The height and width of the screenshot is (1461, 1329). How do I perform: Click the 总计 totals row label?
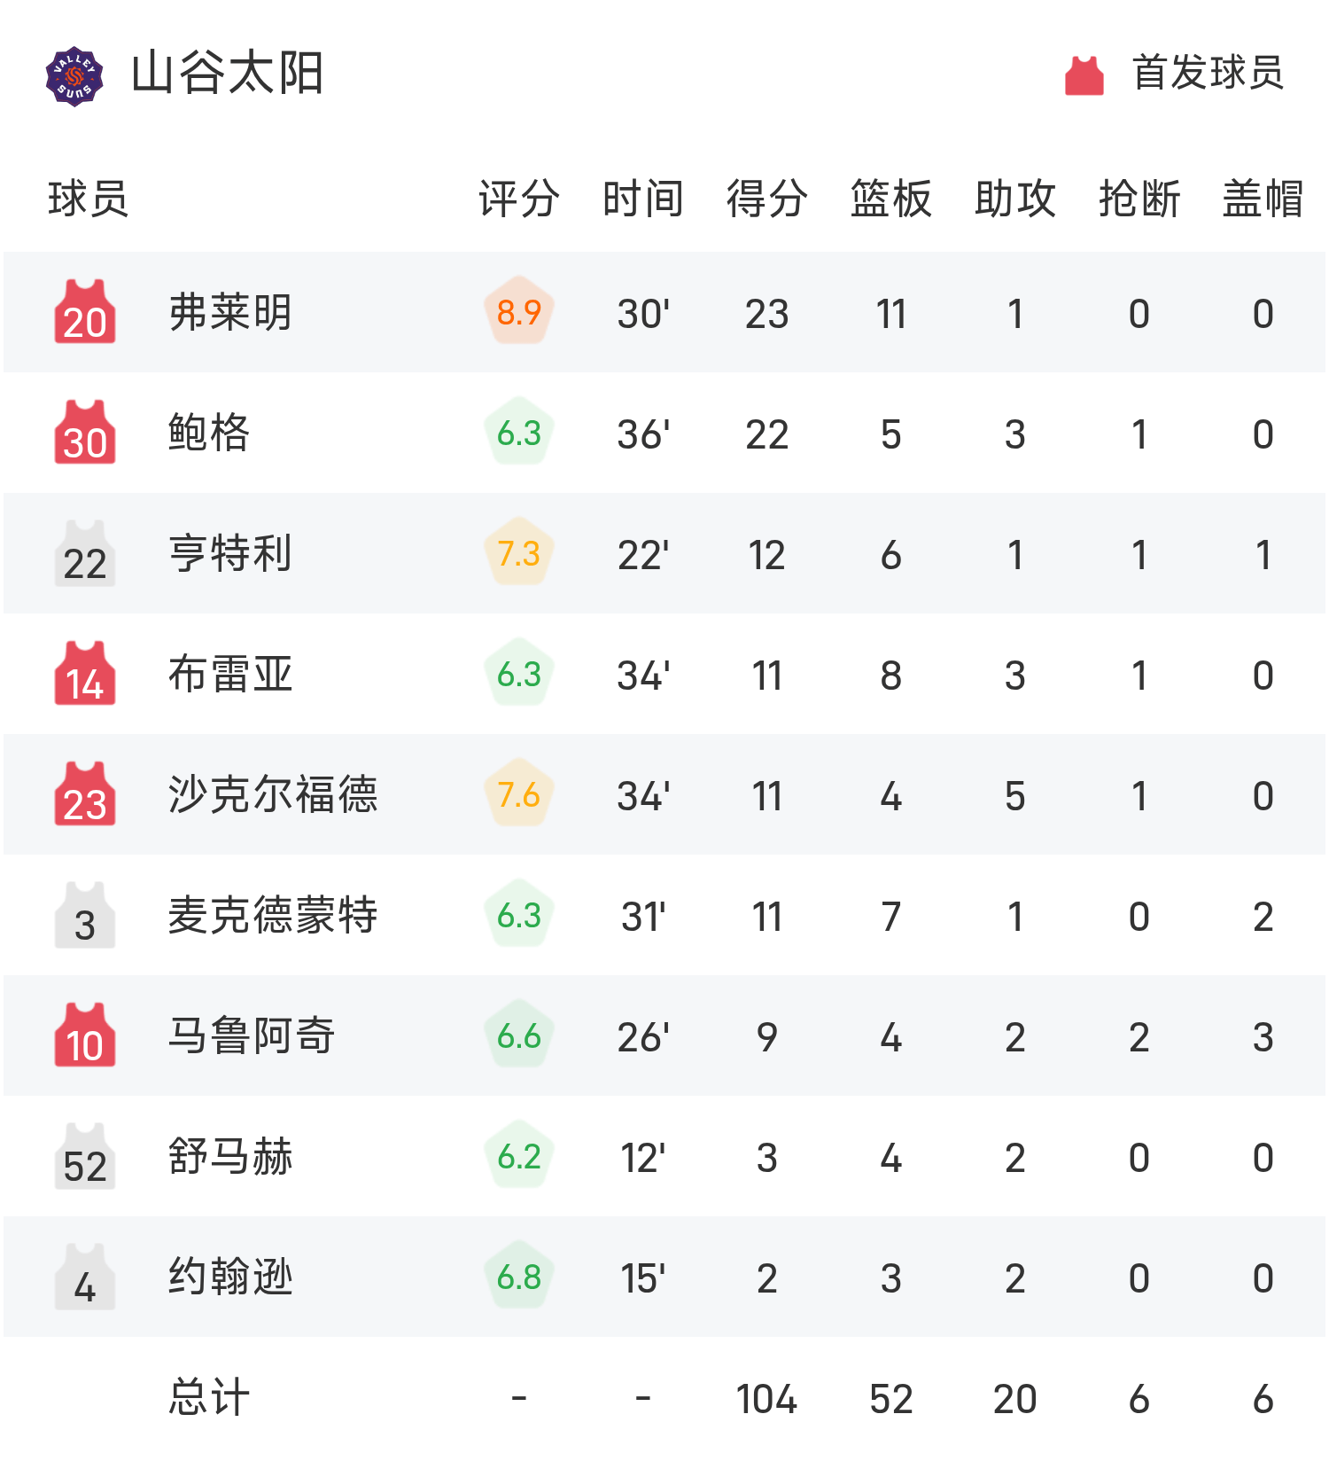coord(209,1397)
